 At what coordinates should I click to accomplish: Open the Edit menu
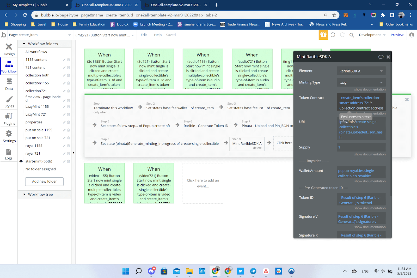(x=144, y=35)
